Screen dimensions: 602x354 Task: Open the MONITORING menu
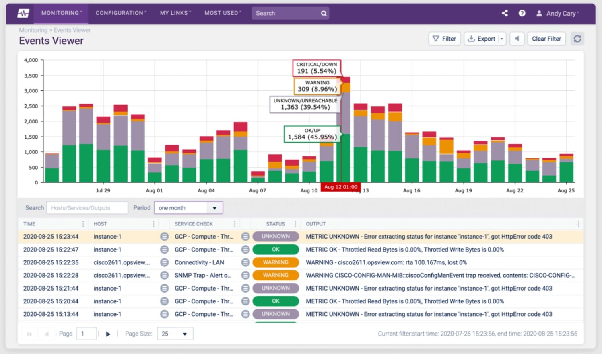tap(60, 13)
